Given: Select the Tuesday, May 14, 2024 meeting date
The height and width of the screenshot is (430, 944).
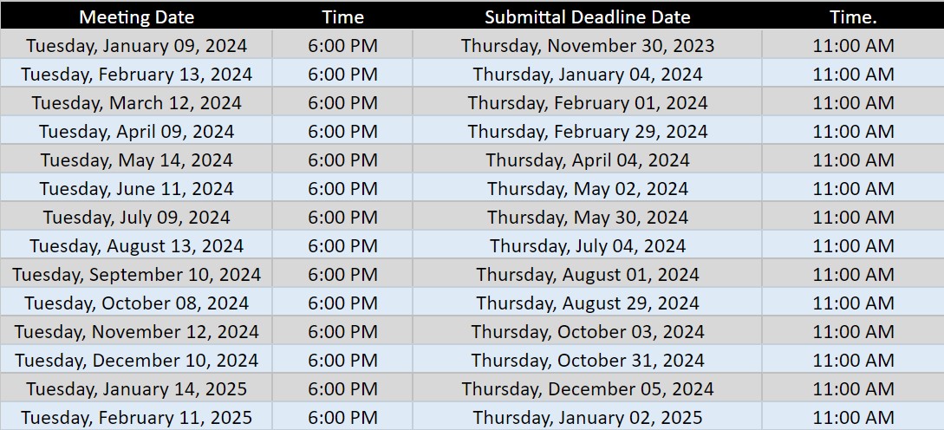Looking at the screenshot, I should pos(136,160).
